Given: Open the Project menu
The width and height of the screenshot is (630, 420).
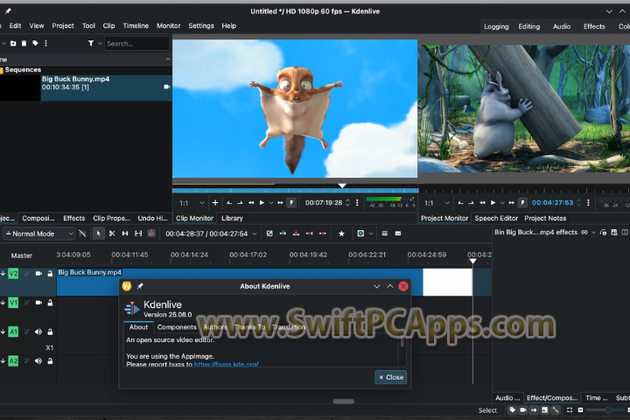Looking at the screenshot, I should pyautogui.click(x=63, y=25).
